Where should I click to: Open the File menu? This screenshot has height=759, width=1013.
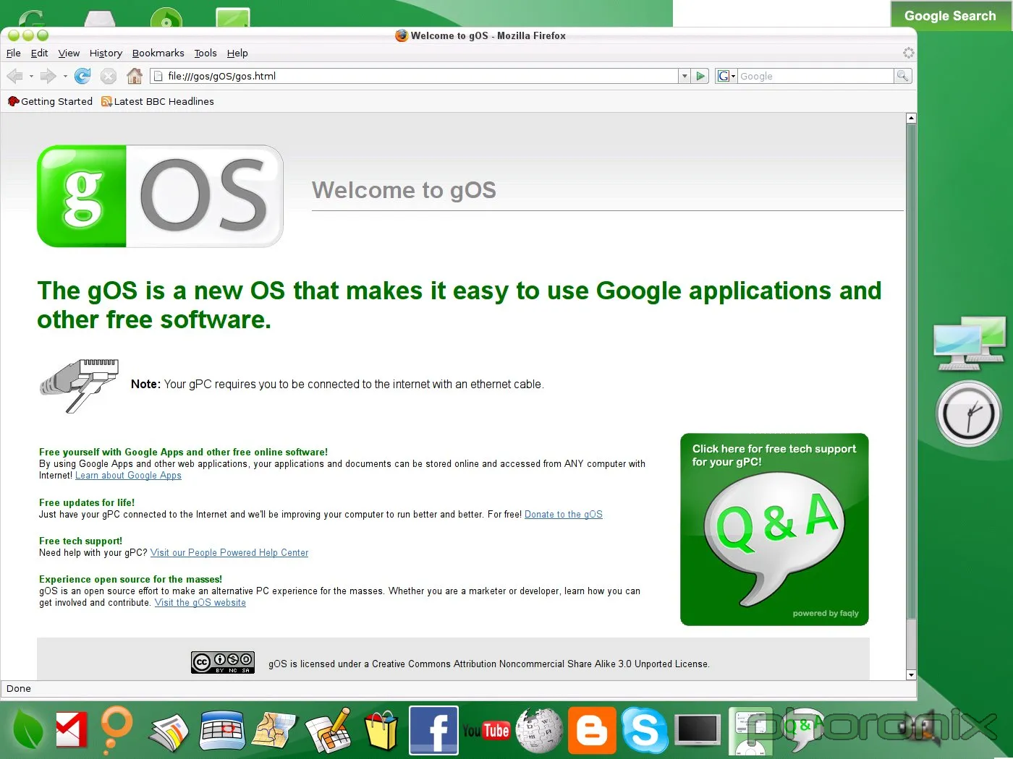click(14, 53)
